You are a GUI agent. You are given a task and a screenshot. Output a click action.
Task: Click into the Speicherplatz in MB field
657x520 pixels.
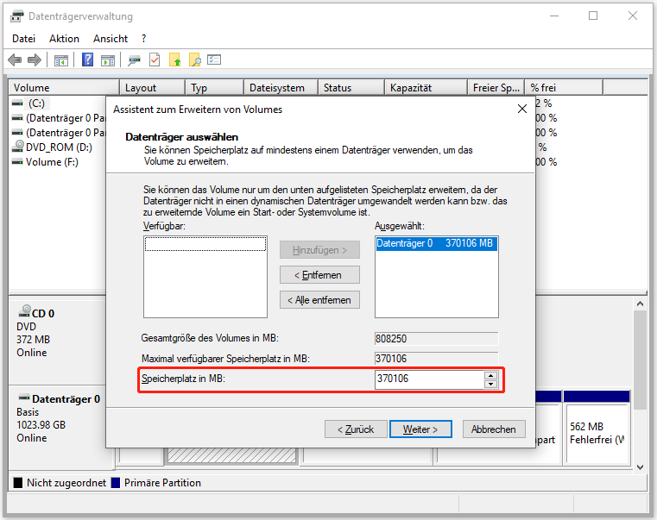[x=429, y=379]
